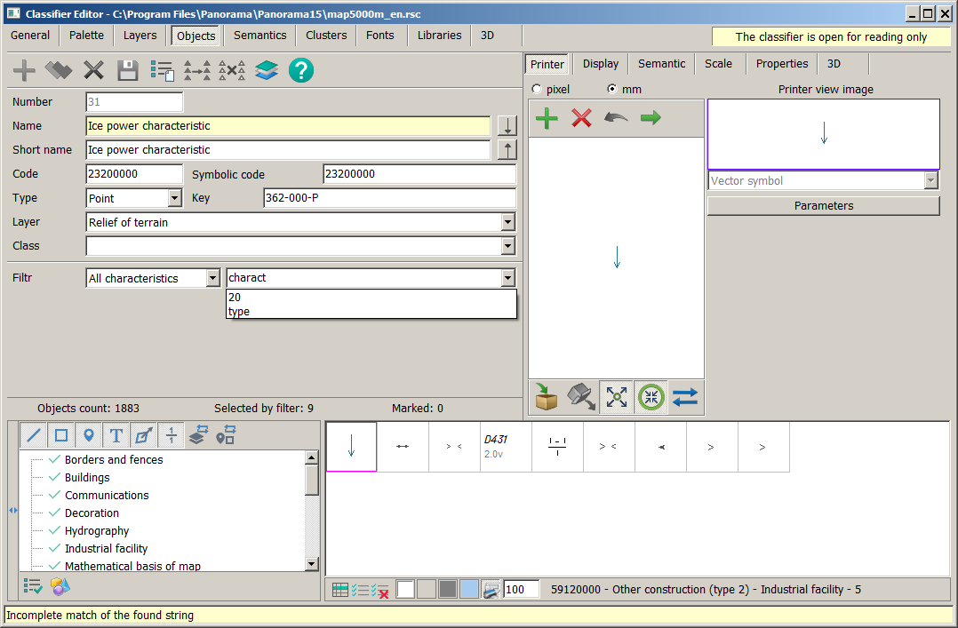
Task: Select the text objects 'T' filter icon
Action: click(116, 435)
